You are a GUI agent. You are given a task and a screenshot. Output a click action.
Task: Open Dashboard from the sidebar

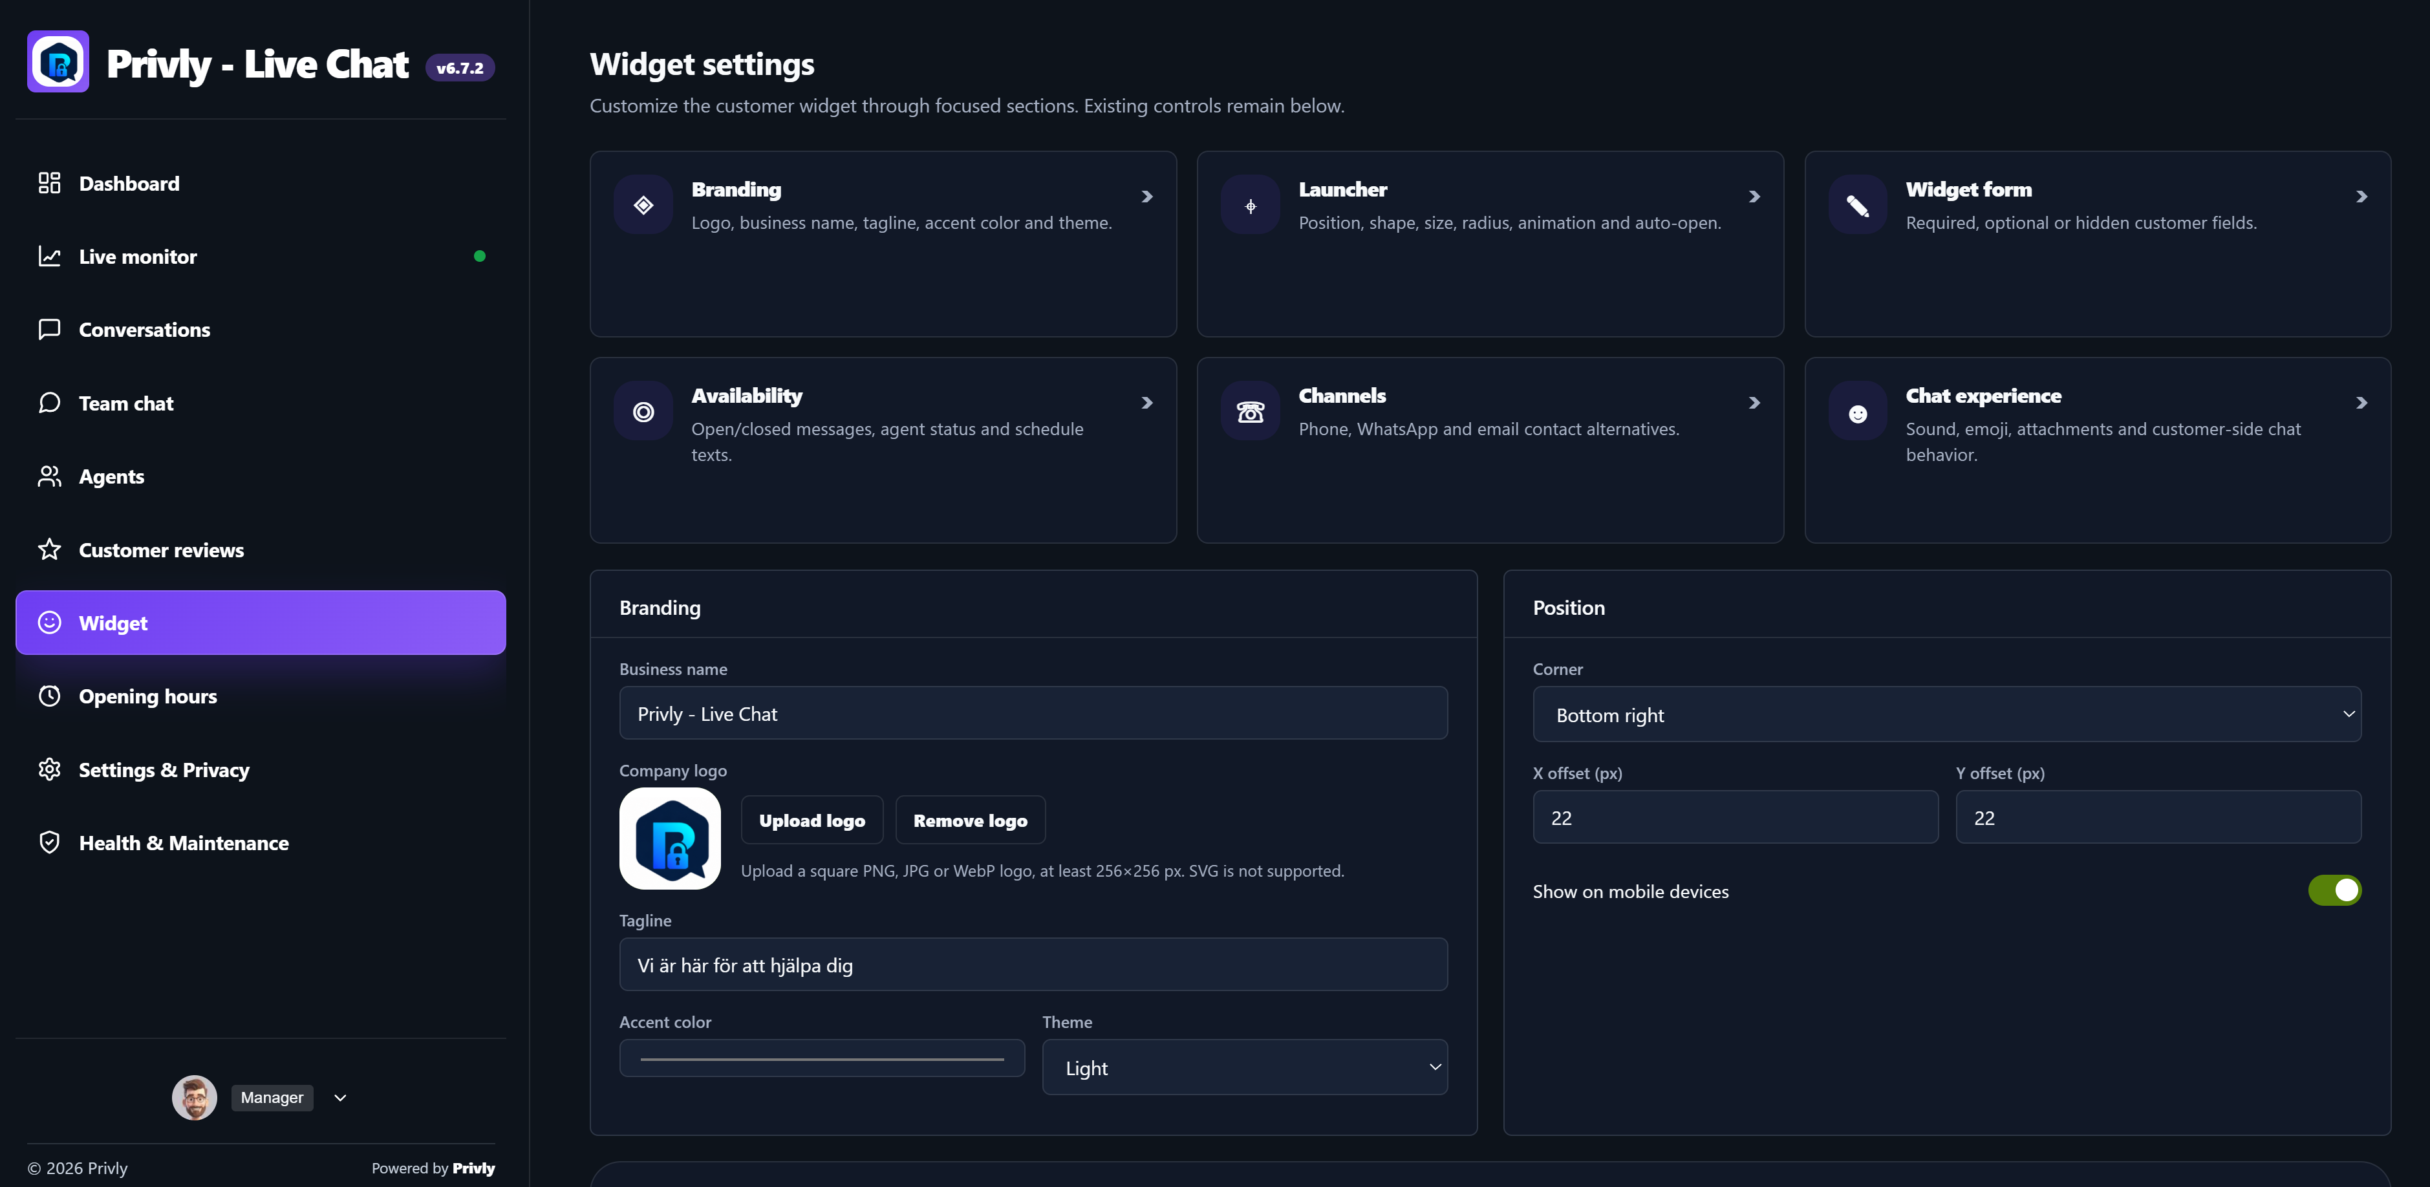click(261, 183)
